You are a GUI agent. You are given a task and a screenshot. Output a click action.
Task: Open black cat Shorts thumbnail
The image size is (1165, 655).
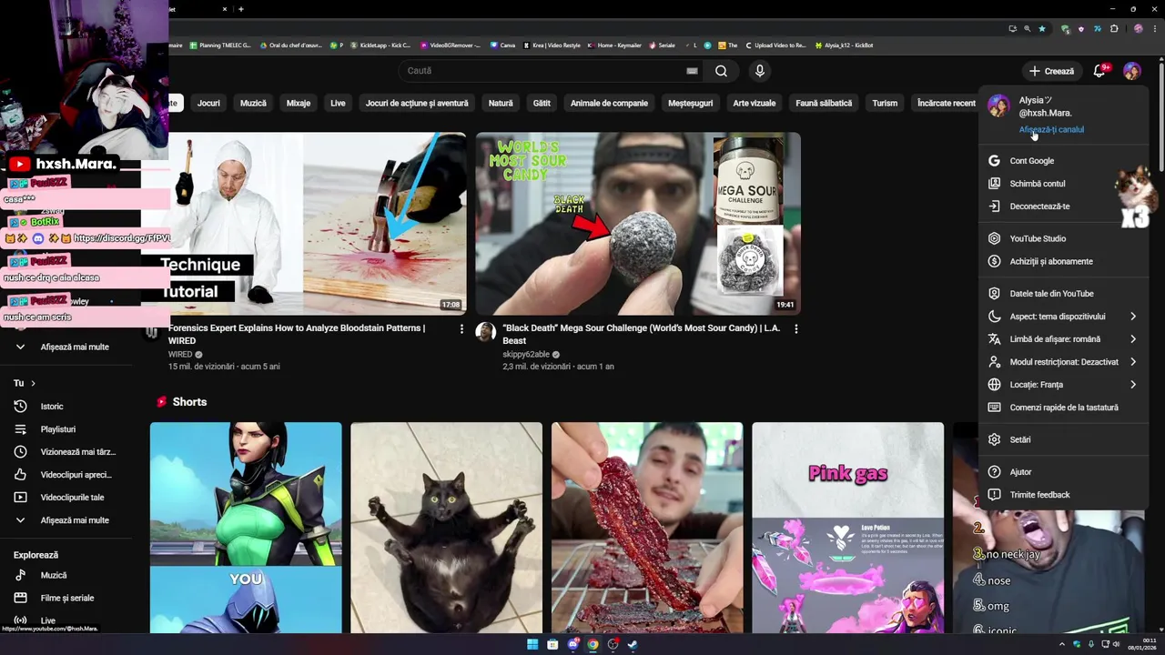pyautogui.click(x=446, y=528)
